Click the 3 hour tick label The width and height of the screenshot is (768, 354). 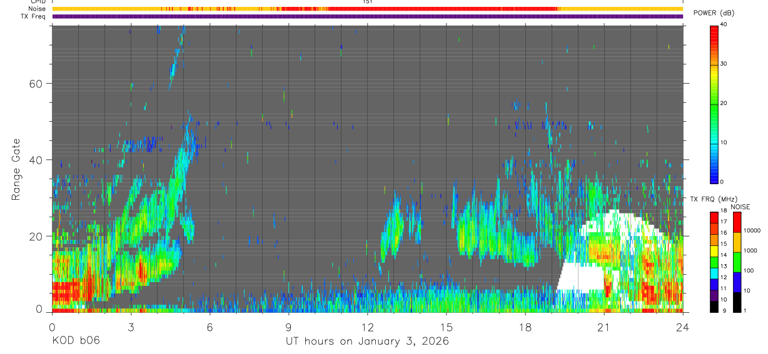point(131,327)
